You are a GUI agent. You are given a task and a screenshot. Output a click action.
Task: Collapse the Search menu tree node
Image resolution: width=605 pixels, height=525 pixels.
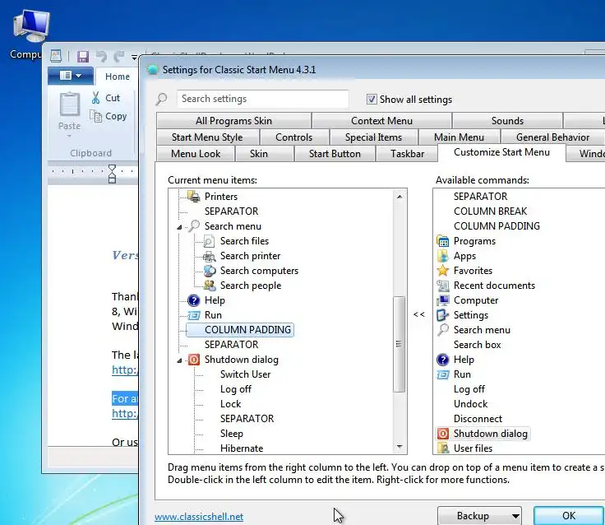point(179,227)
